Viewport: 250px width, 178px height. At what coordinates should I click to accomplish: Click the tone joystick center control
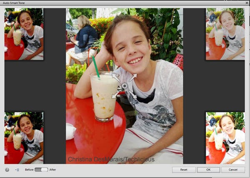[125, 86]
